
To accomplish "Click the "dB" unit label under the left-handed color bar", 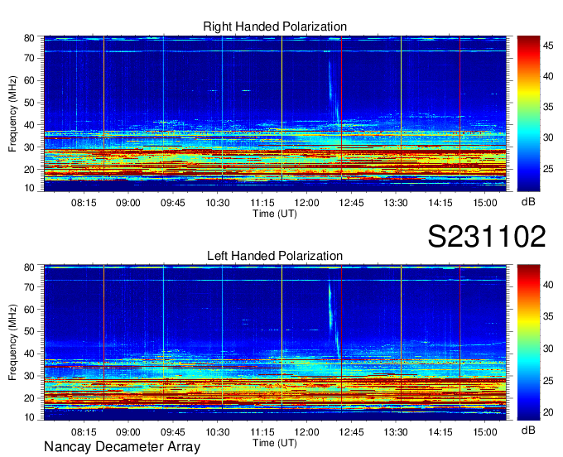I will click(528, 430).
